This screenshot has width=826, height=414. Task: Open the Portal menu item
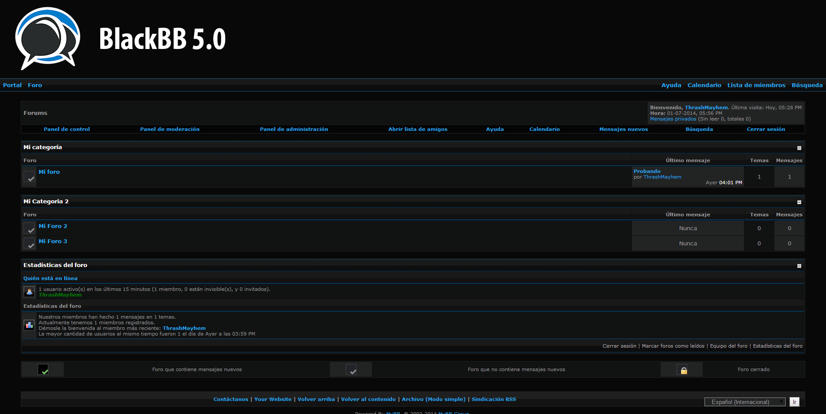(x=12, y=85)
